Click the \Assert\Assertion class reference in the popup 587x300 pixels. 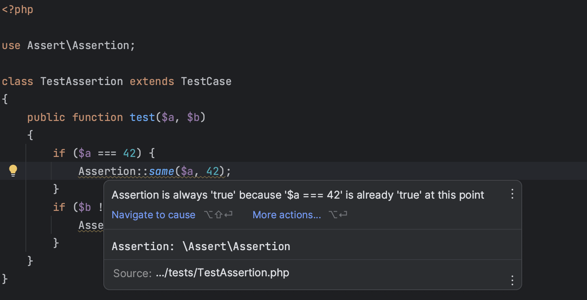click(x=236, y=246)
